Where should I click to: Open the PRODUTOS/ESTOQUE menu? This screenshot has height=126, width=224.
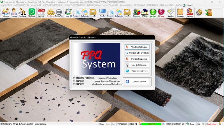click(53, 5)
